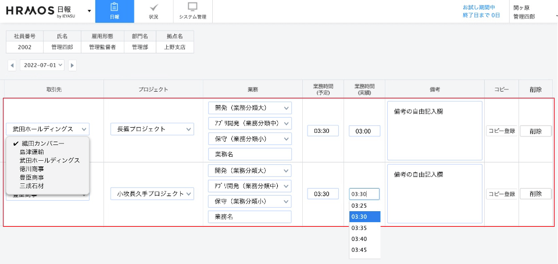Click 削除 button in second row
558x264 pixels.
click(x=535, y=194)
